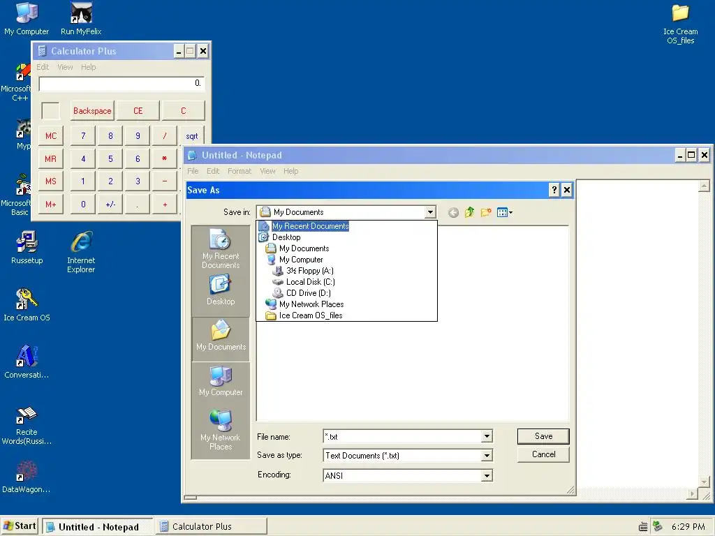Viewport: 715px width, 536px height.
Task: Click Calculator C clear button
Action: click(184, 111)
